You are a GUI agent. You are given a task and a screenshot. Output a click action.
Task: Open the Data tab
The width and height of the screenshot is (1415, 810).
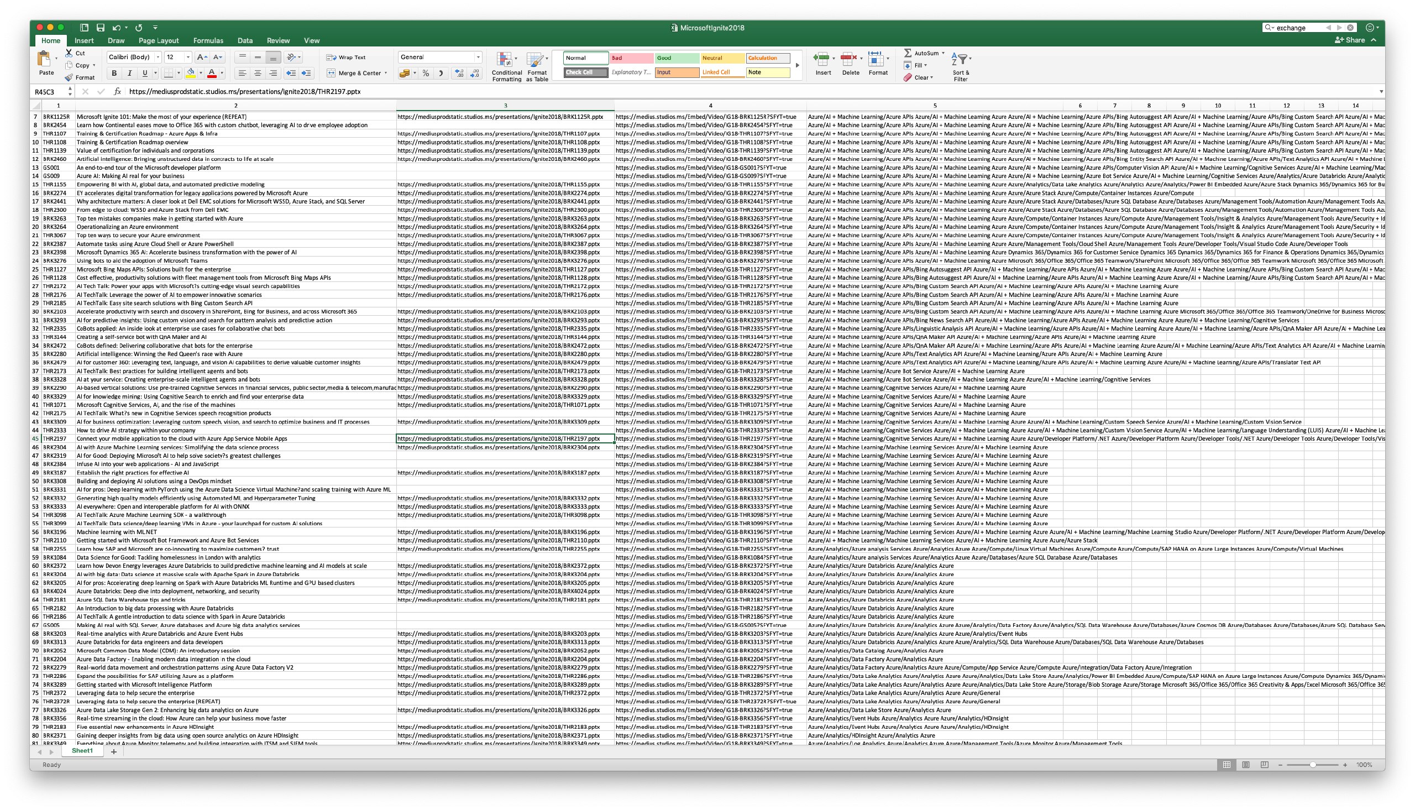pos(245,40)
